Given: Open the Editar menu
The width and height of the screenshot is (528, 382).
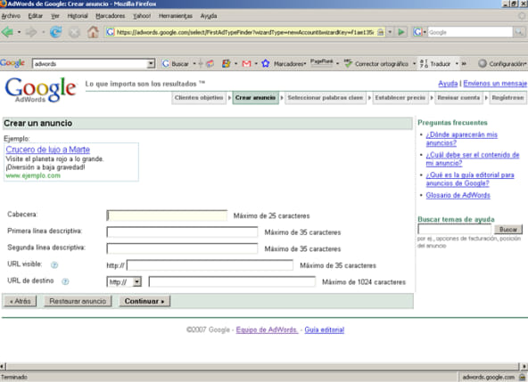Looking at the screenshot, I should point(36,16).
